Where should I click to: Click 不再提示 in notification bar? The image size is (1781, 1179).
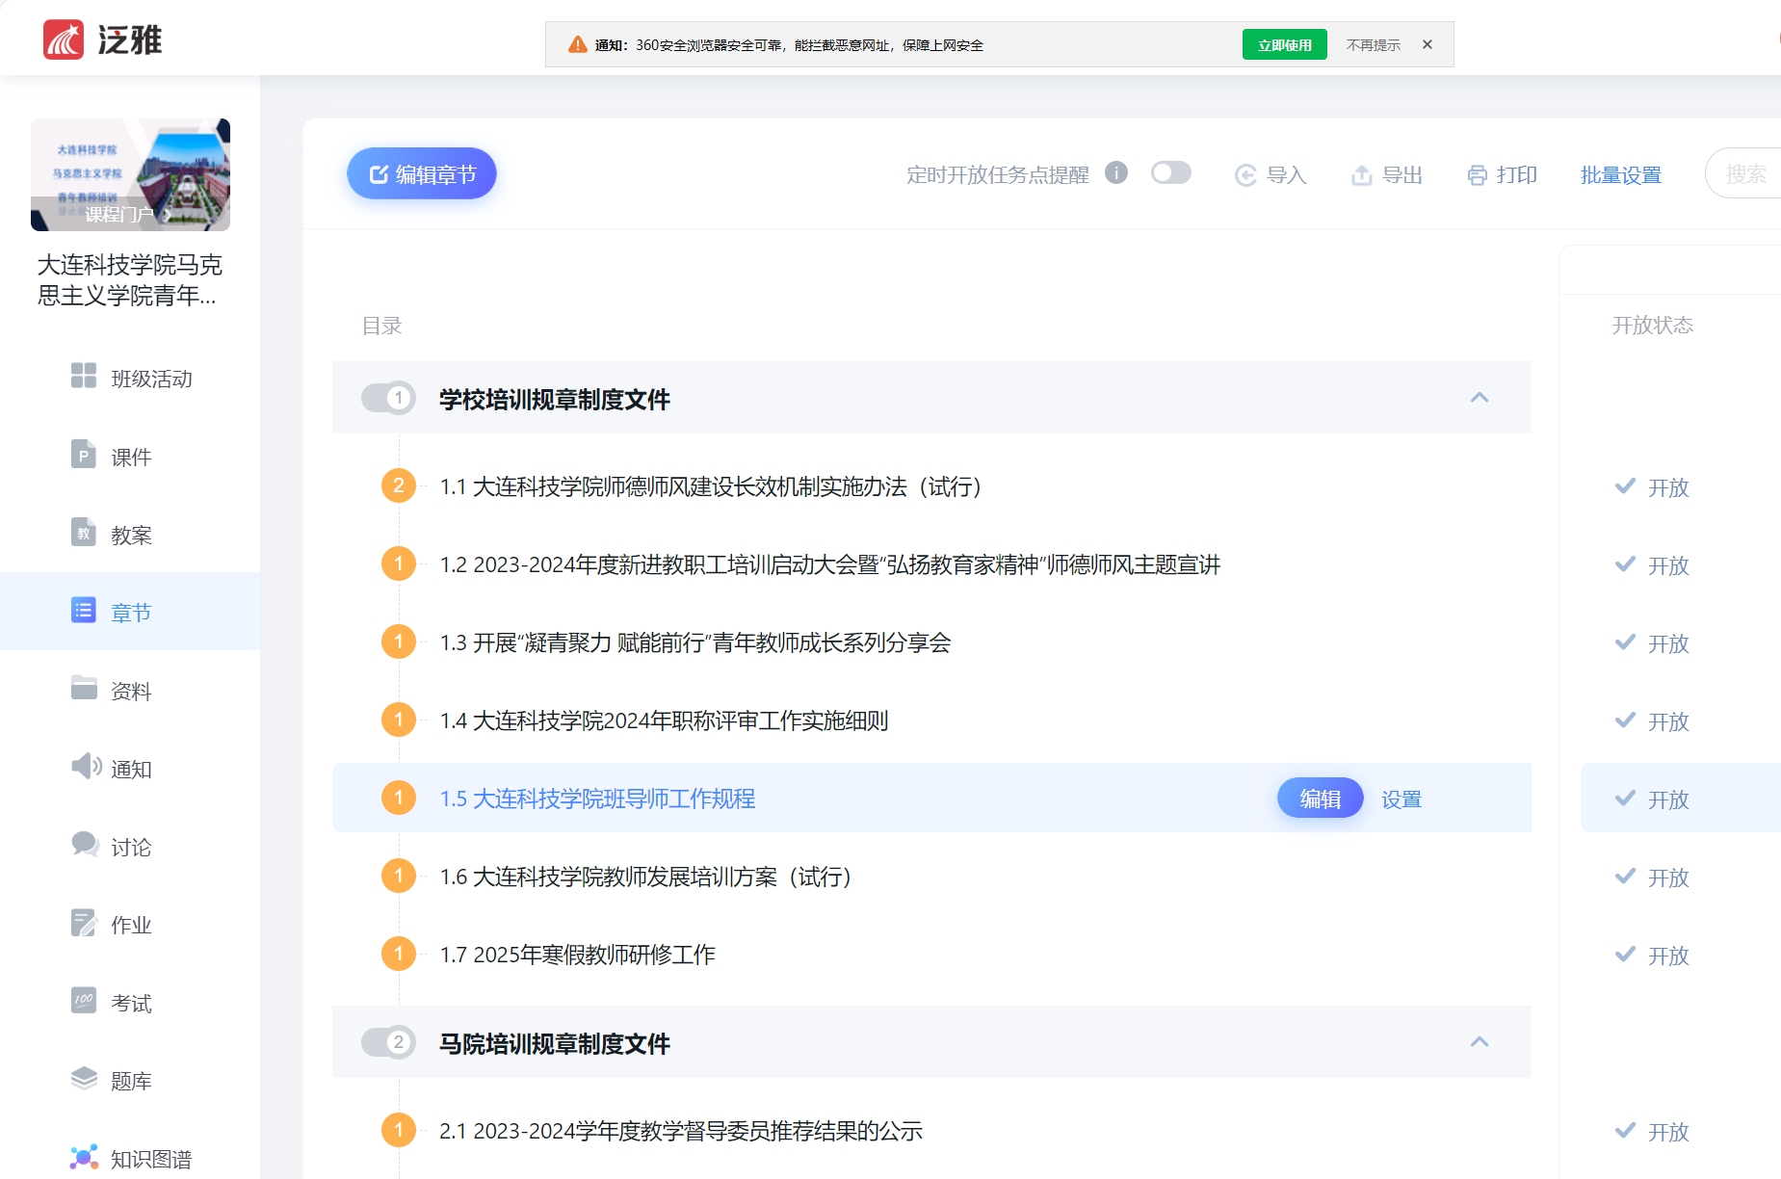click(x=1373, y=44)
